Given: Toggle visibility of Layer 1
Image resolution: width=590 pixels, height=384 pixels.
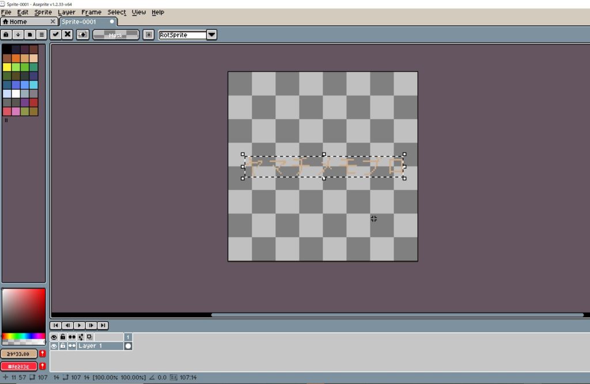Looking at the screenshot, I should pyautogui.click(x=54, y=346).
